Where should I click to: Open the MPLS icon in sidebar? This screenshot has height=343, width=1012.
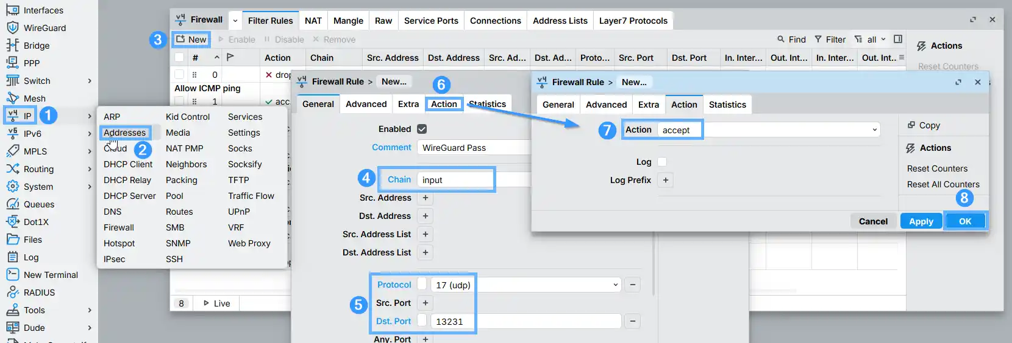[x=12, y=151]
